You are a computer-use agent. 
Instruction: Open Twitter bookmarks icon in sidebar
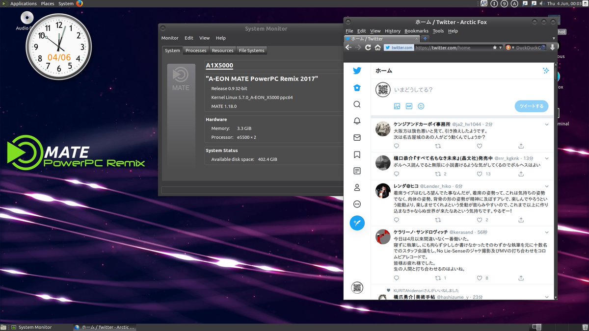357,154
